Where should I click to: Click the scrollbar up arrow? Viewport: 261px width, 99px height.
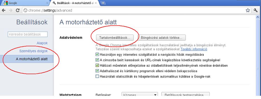point(258,17)
